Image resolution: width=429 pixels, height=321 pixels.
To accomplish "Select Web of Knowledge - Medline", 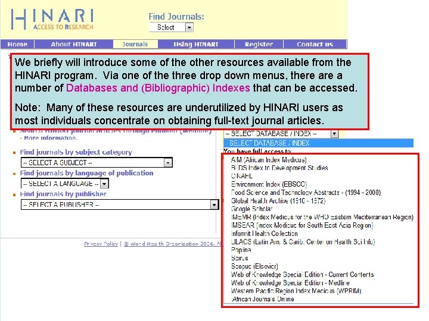I will (290, 283).
